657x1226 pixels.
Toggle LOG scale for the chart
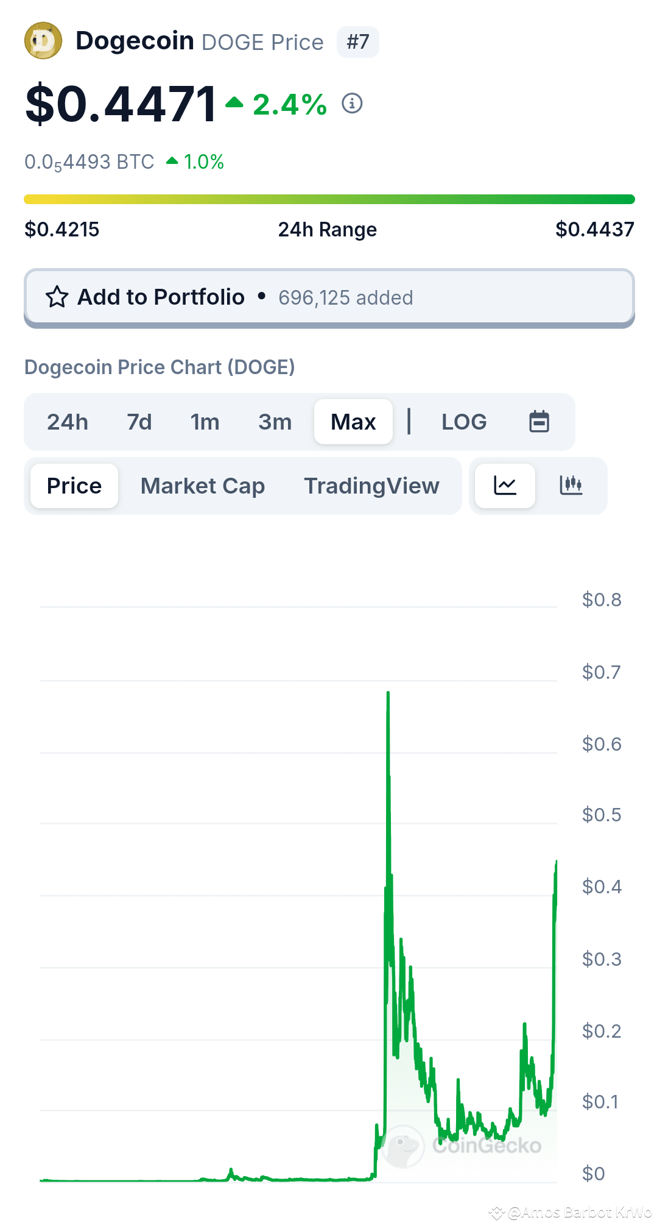coord(464,422)
